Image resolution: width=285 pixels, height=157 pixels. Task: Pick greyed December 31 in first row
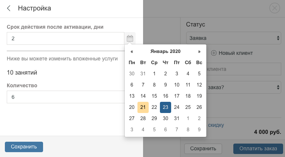pos(143,74)
